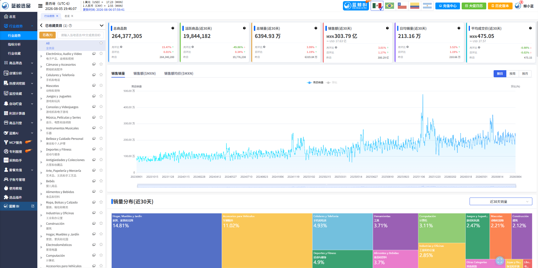Viewport: 538px width, 268px height.
Task: Switch to the Argentina flag marketplace
Action: (x=427, y=6)
